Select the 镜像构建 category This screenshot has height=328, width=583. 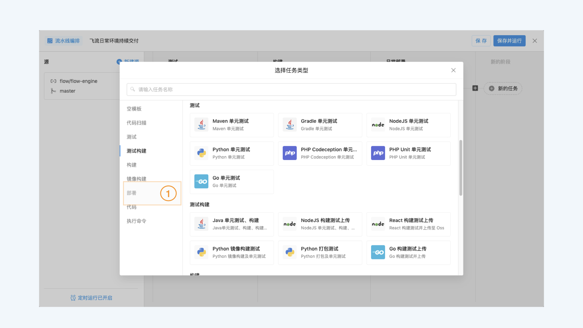[x=136, y=179]
